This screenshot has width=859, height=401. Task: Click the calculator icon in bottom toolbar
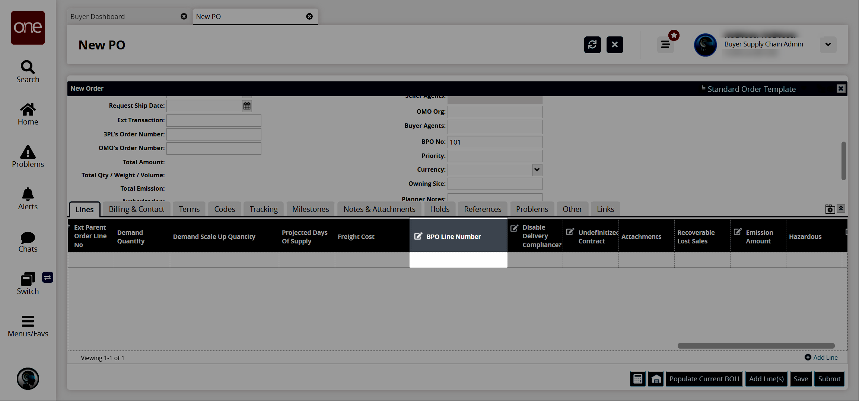coord(637,379)
